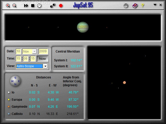Click Io's E-W distance 4.30 W

[53, 92]
